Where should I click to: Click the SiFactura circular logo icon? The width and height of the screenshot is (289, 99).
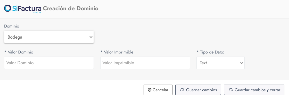8,8
